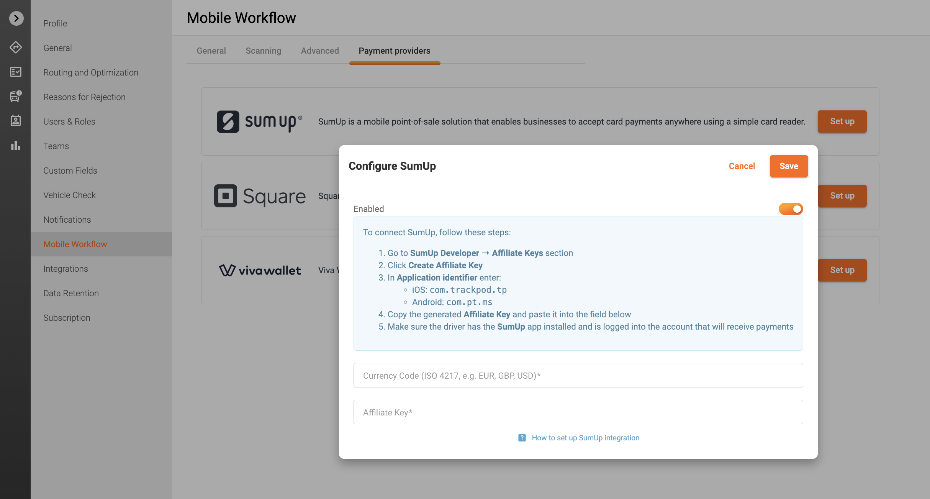Click the help question mark icon
The width and height of the screenshot is (930, 499).
pos(522,438)
